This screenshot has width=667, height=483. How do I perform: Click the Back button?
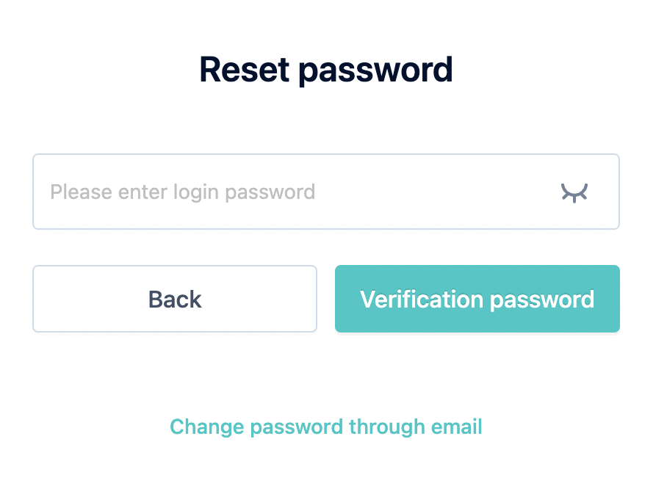pyautogui.click(x=175, y=299)
